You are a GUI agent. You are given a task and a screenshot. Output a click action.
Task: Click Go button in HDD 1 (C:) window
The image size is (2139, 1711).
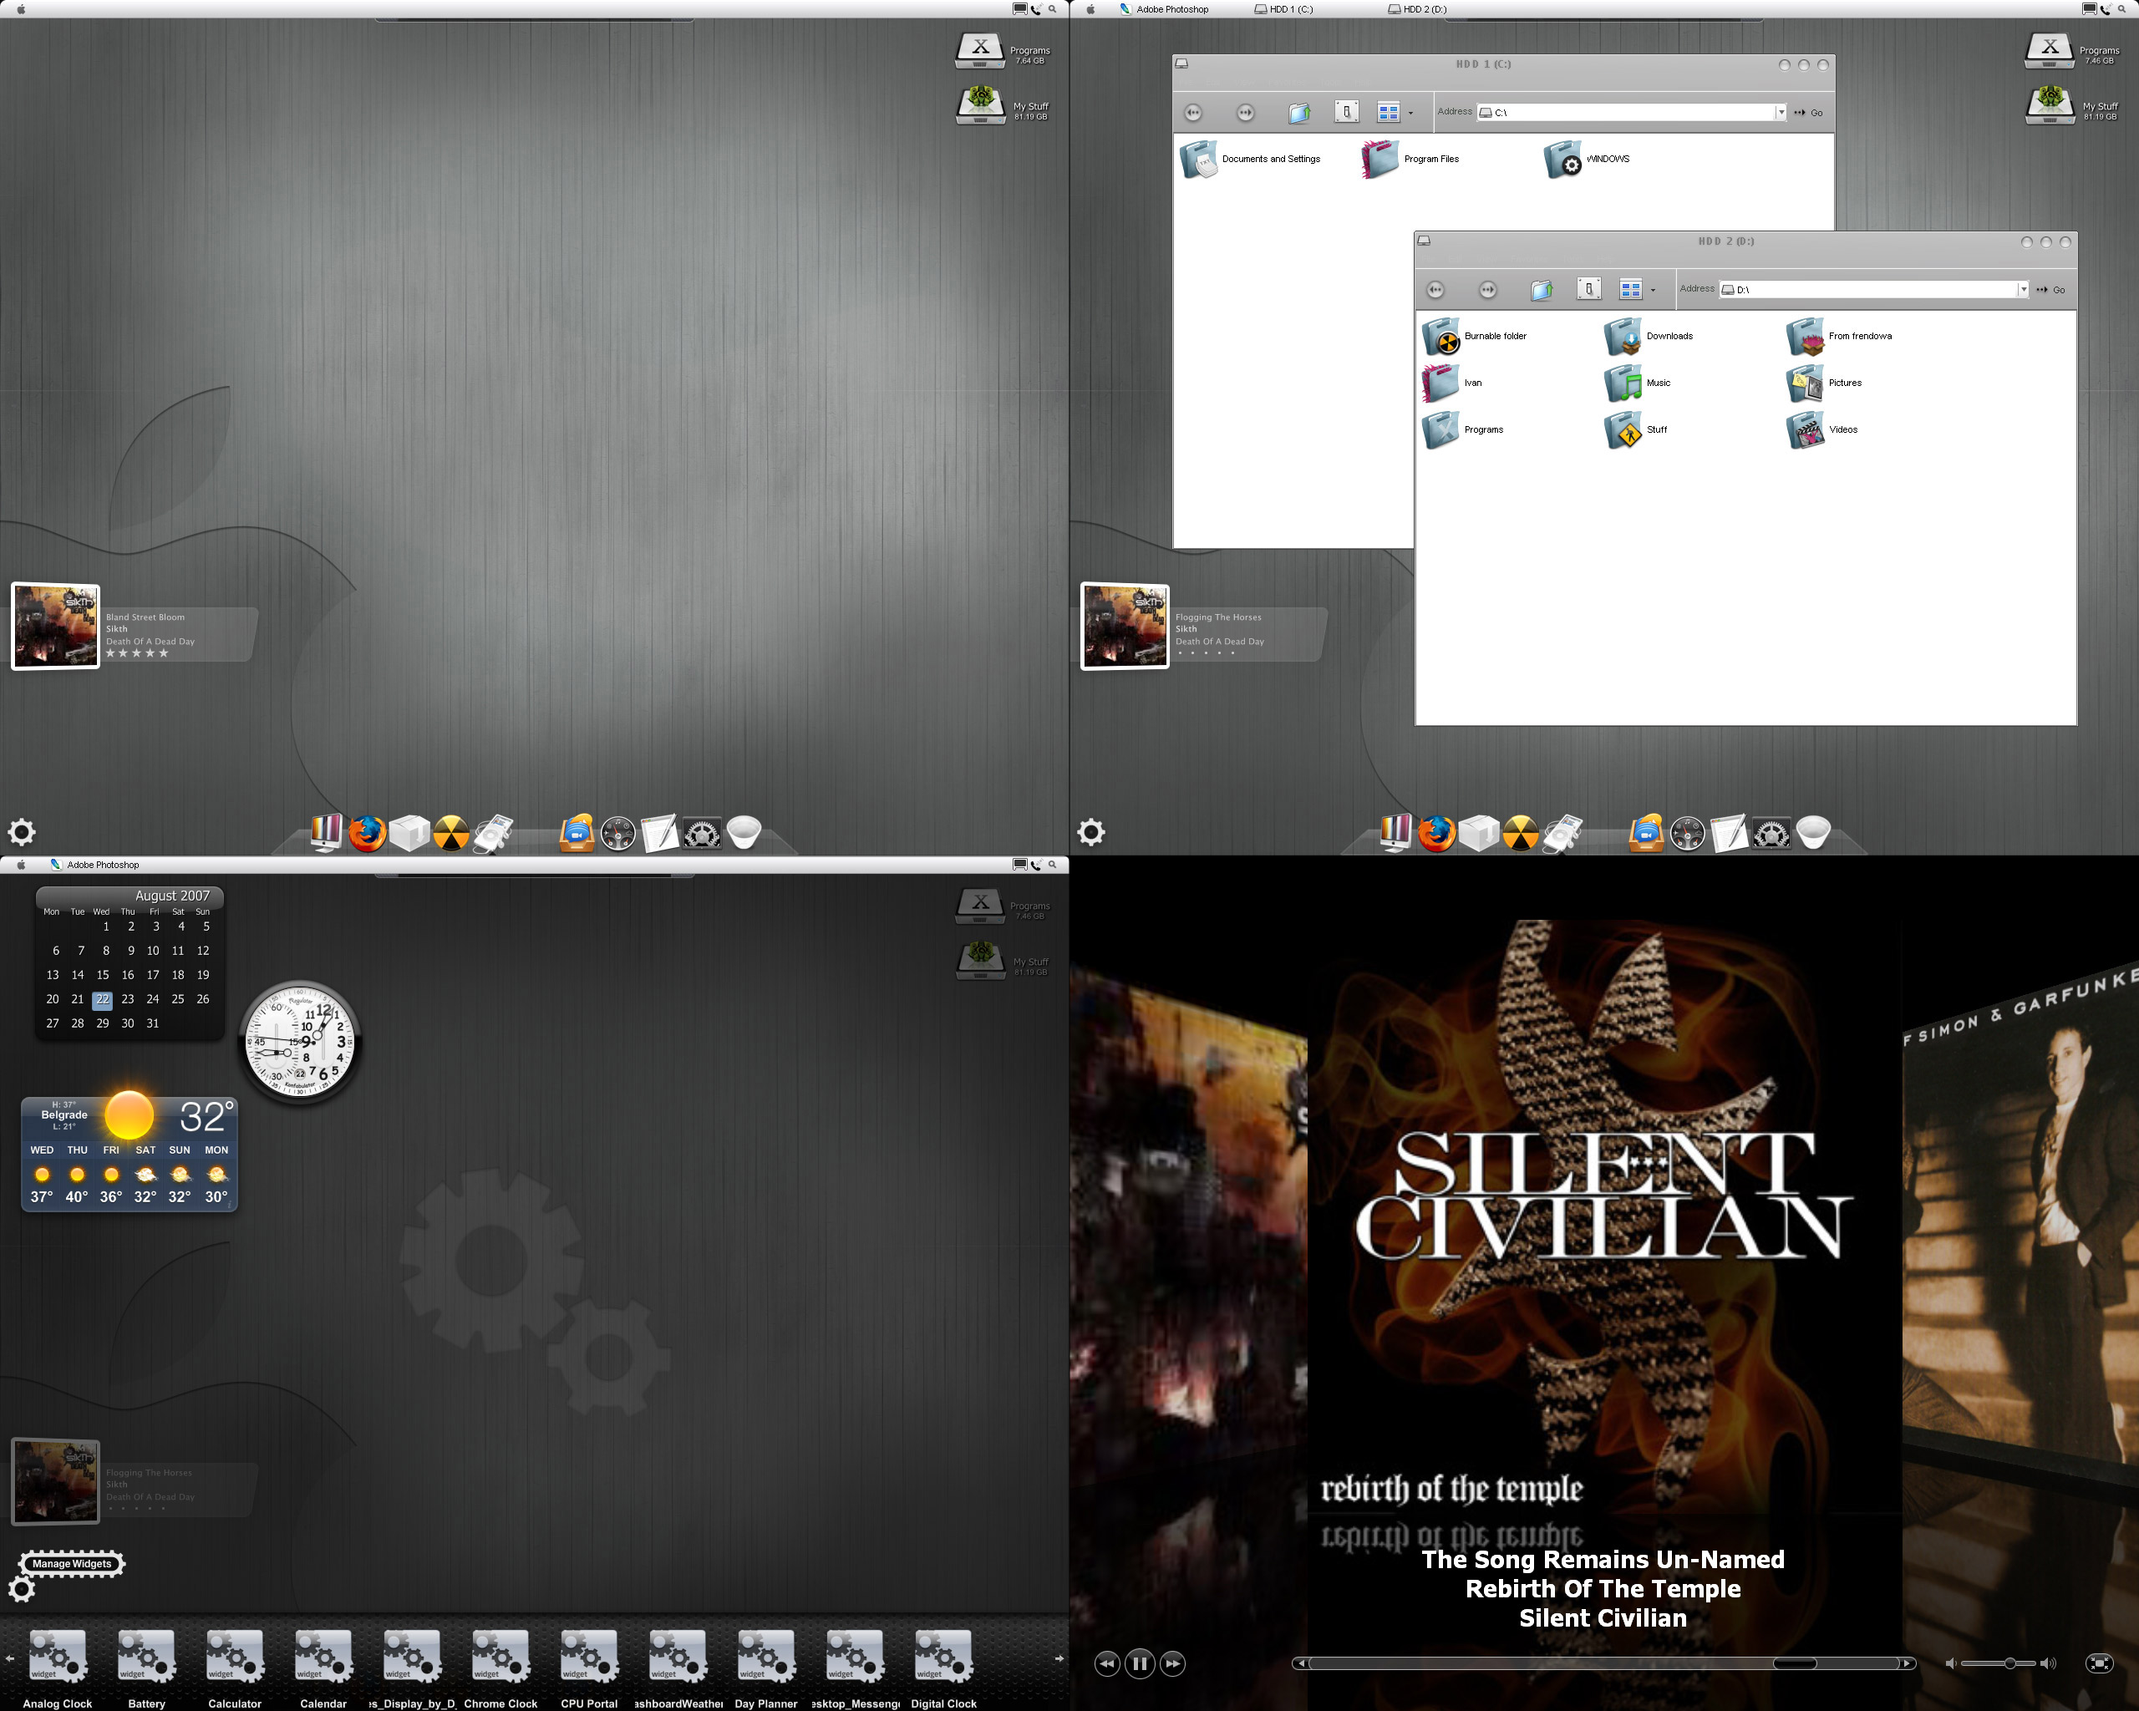pos(1809,113)
